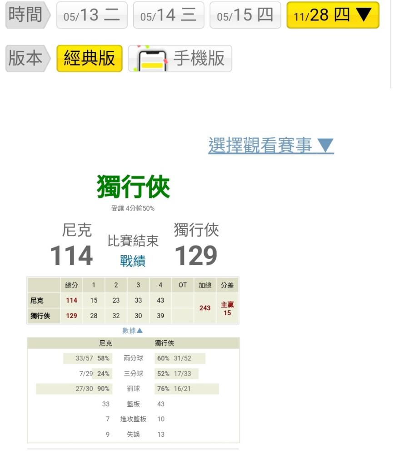404x455 pixels.
Task: Click the 失誤 stat label
Action: pos(133,435)
